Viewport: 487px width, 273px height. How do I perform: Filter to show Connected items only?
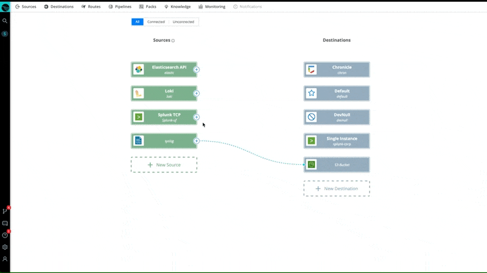pos(156,22)
